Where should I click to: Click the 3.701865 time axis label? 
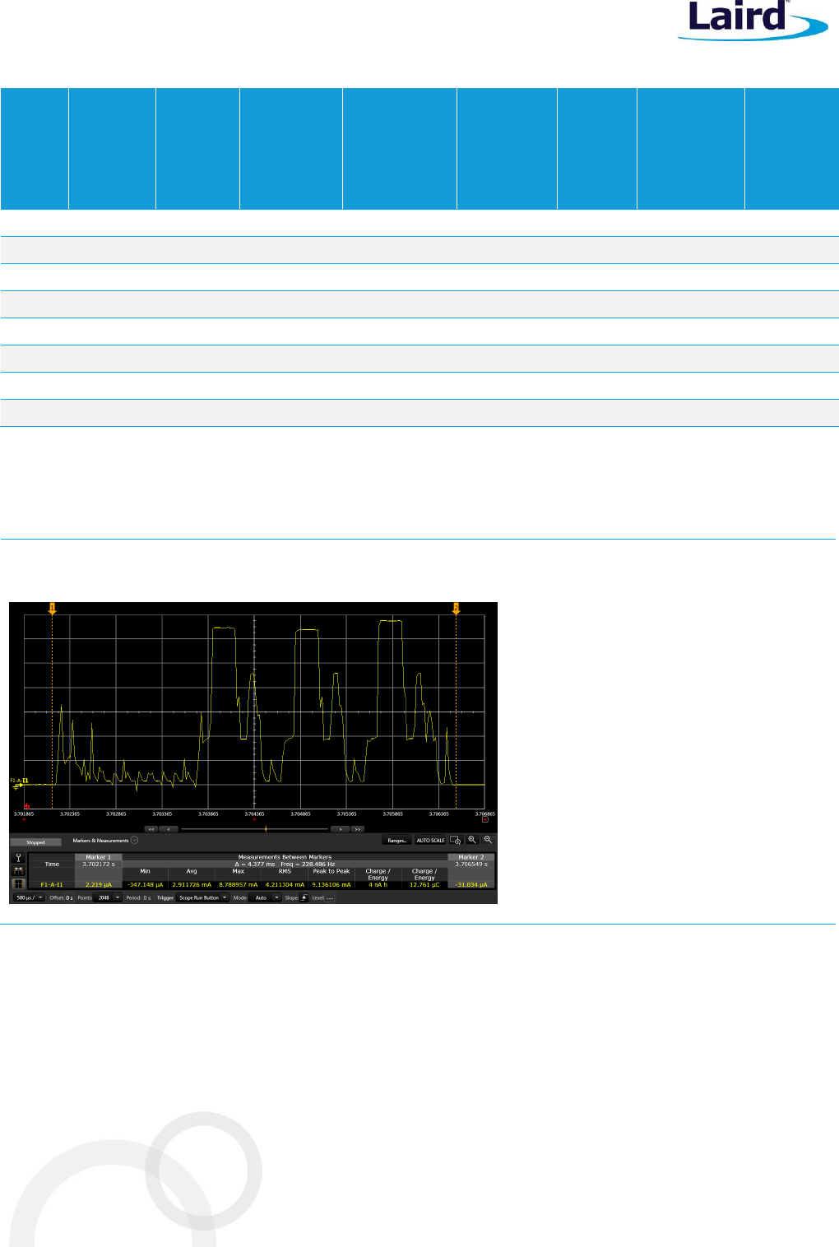pyautogui.click(x=23, y=814)
